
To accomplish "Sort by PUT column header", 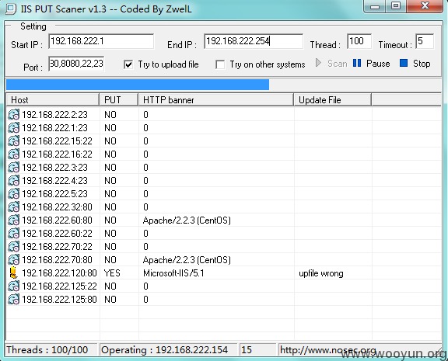I will point(119,100).
